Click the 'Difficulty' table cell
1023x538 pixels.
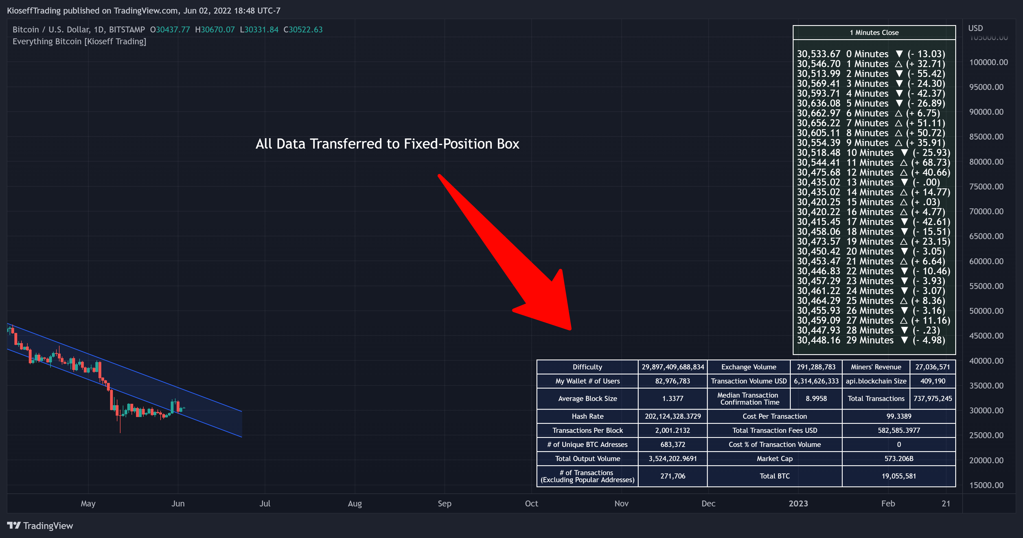coord(587,367)
